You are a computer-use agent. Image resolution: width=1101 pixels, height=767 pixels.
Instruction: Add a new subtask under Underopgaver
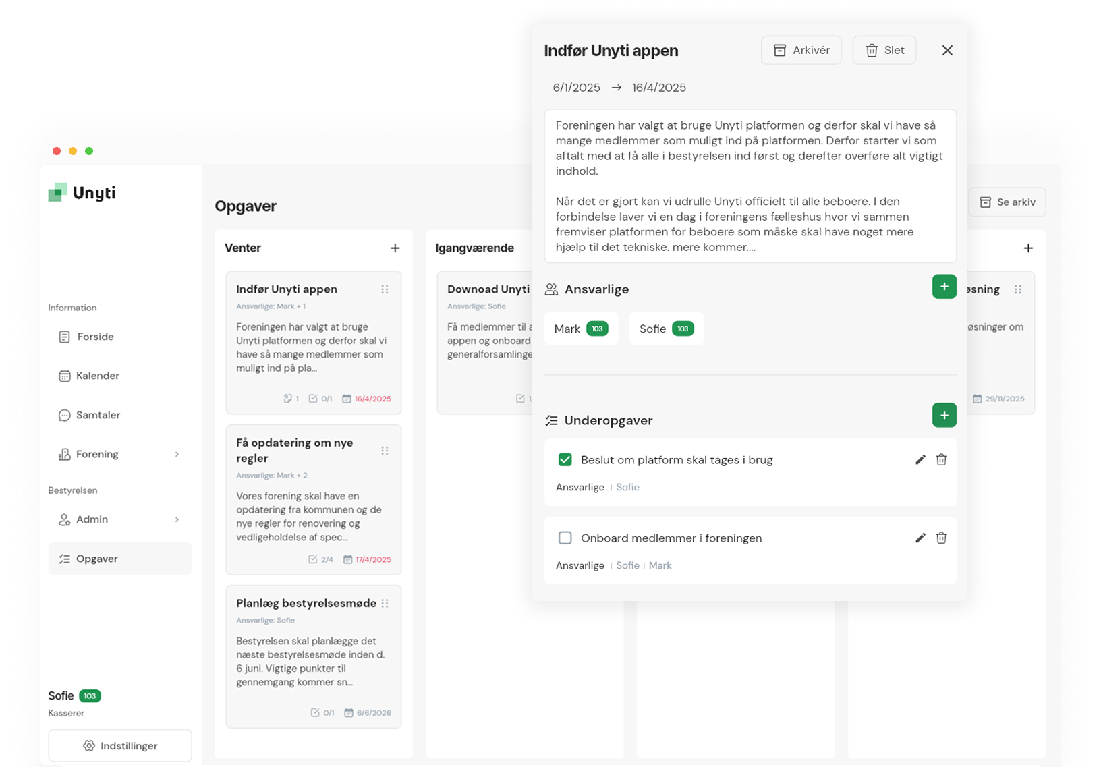coord(944,416)
